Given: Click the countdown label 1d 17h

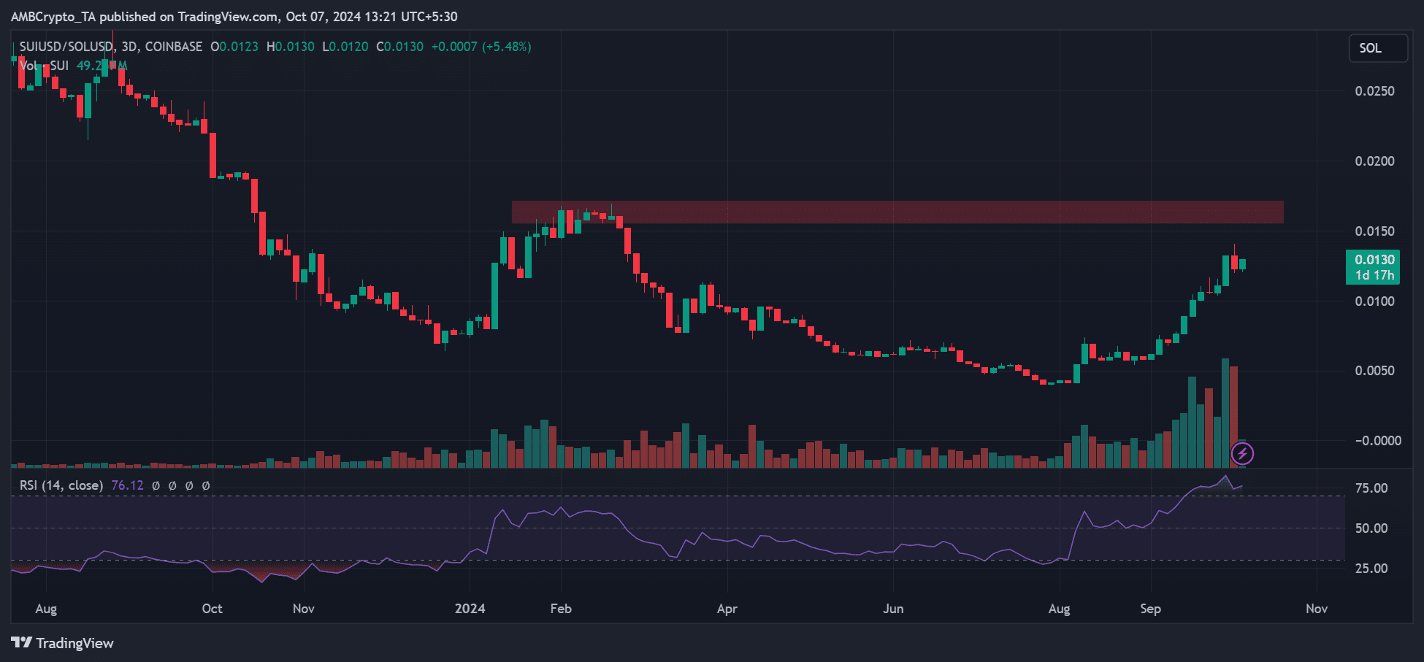Looking at the screenshot, I should 1374,275.
